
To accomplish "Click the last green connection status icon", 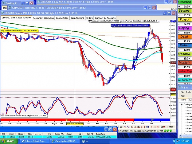I will click(171, 131).
